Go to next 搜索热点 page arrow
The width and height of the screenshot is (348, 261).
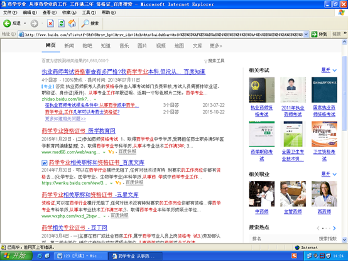(x=334, y=228)
